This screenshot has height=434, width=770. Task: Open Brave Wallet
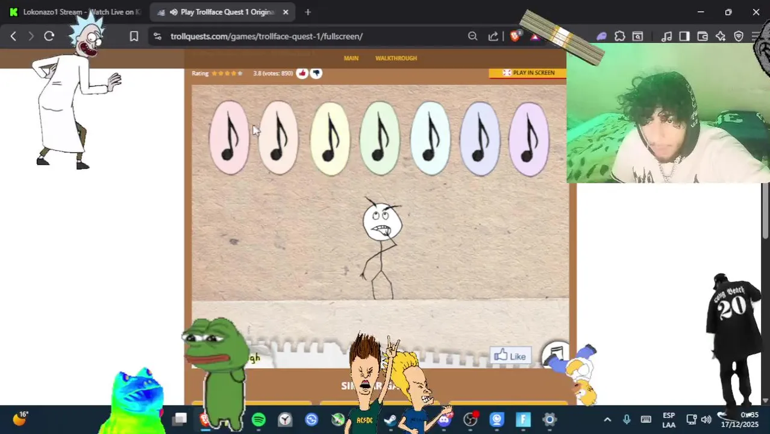tap(702, 36)
